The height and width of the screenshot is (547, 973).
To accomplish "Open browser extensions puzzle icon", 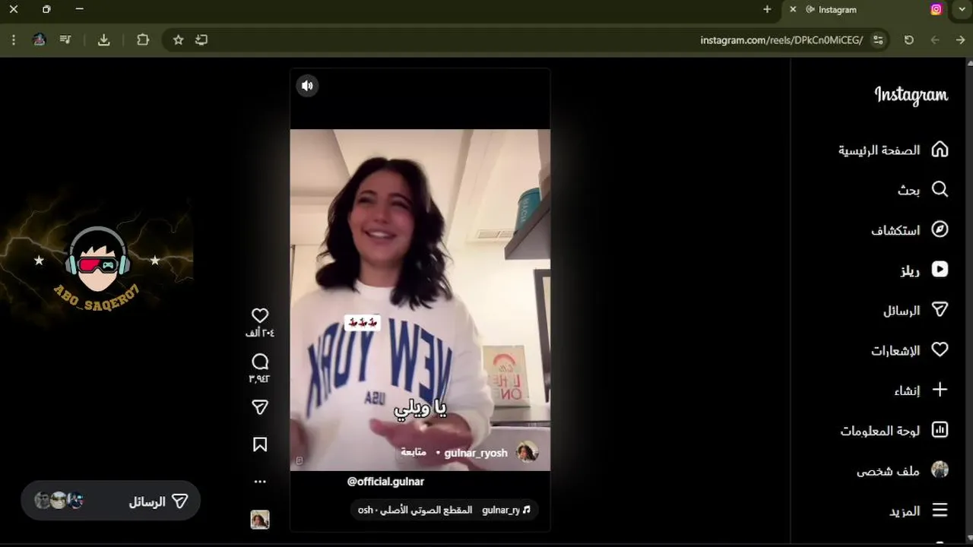I will [143, 40].
